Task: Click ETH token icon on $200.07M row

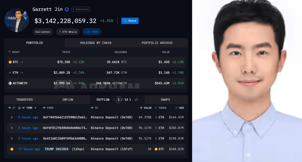Action: (x=156, y=128)
